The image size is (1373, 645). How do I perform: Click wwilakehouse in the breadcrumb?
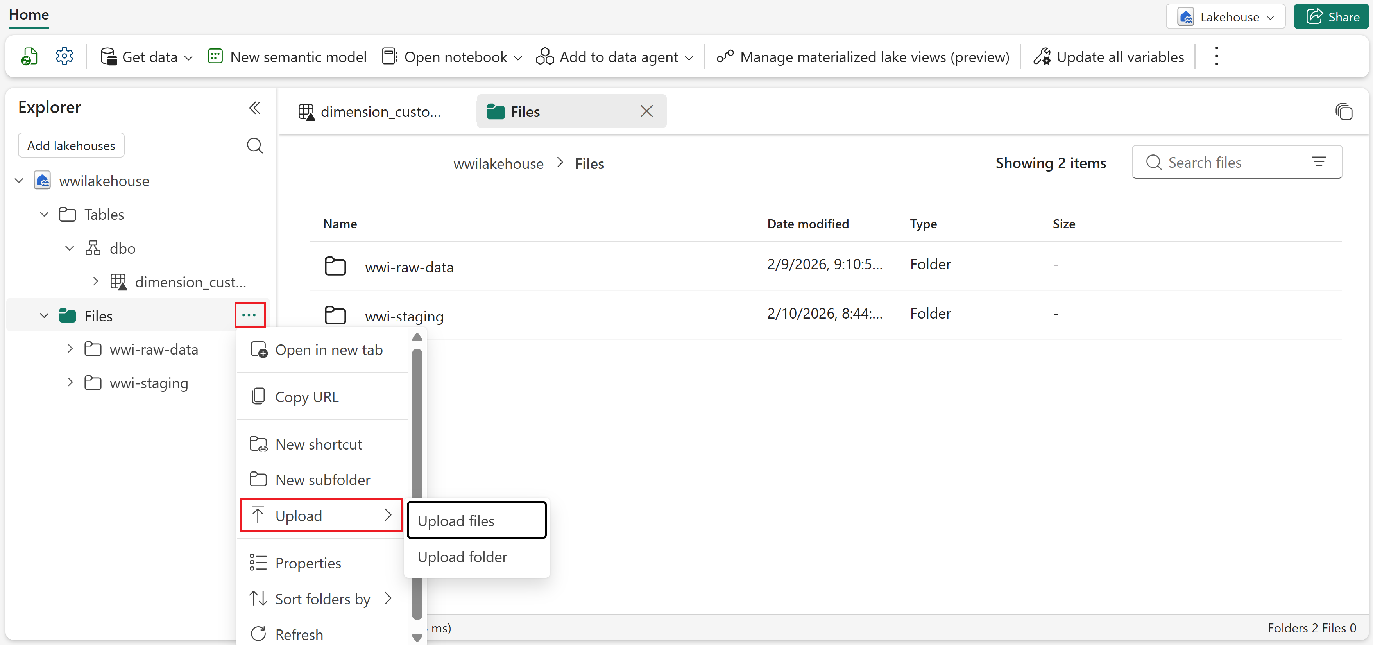coord(498,163)
